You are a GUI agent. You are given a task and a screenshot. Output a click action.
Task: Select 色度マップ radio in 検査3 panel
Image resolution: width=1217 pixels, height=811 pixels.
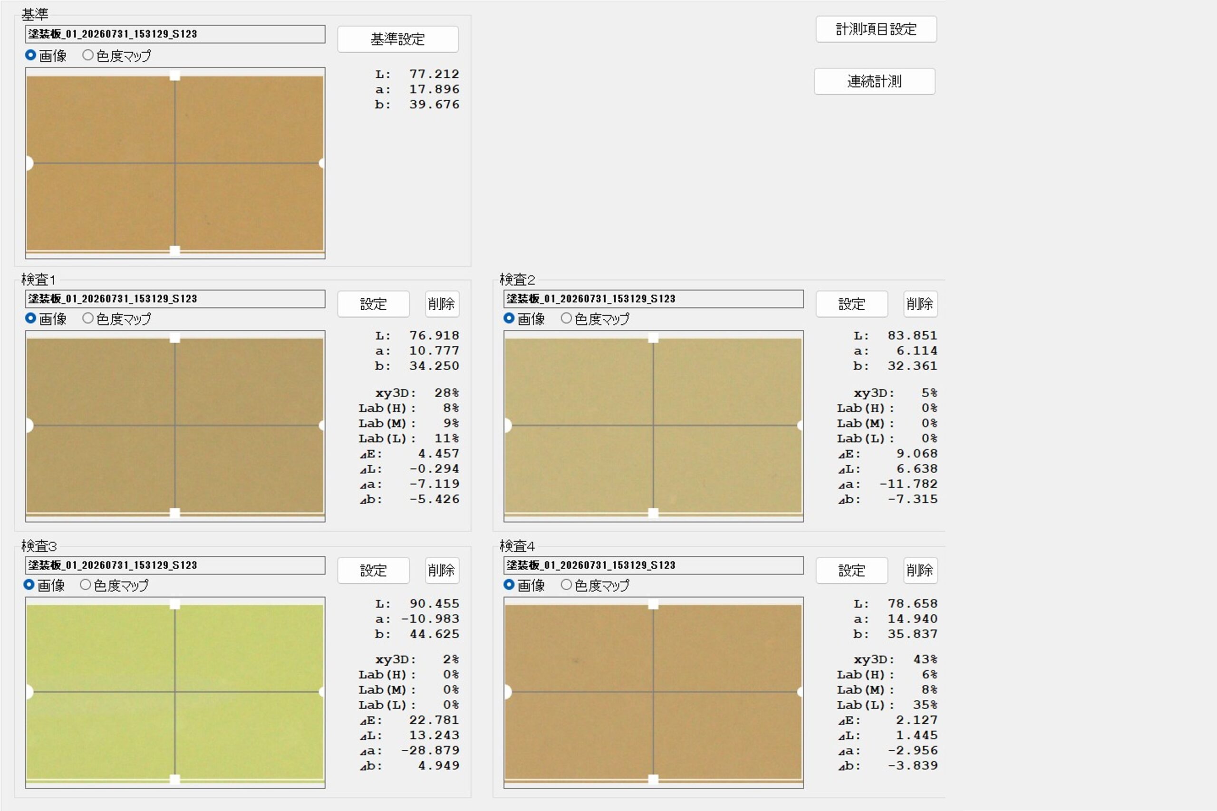pyautogui.click(x=86, y=584)
